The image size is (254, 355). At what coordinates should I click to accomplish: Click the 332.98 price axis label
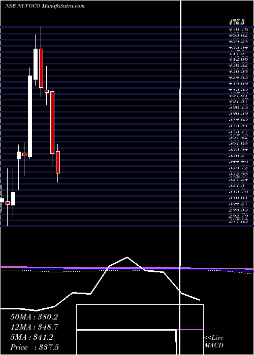coord(239,174)
